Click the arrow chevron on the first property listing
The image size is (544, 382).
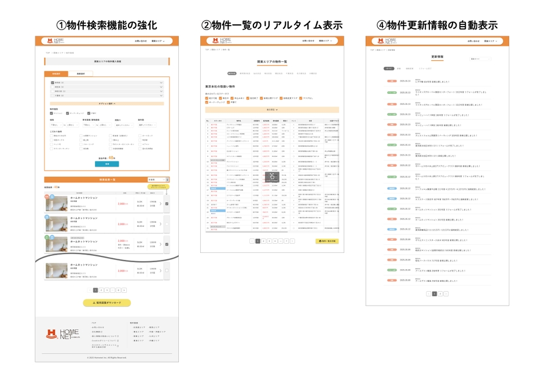[x=160, y=204]
